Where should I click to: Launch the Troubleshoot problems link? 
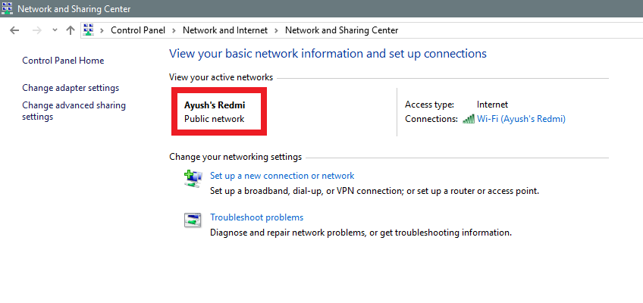[x=256, y=217]
